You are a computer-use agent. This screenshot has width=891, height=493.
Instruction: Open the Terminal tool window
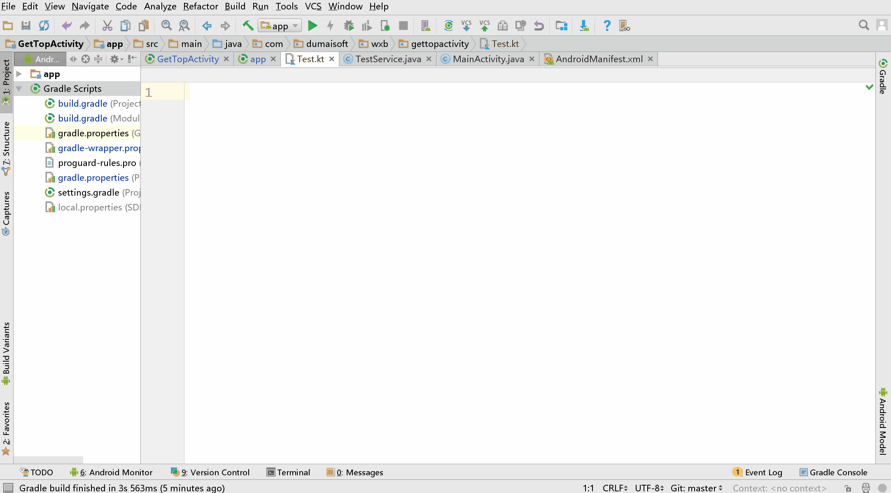[x=288, y=472]
